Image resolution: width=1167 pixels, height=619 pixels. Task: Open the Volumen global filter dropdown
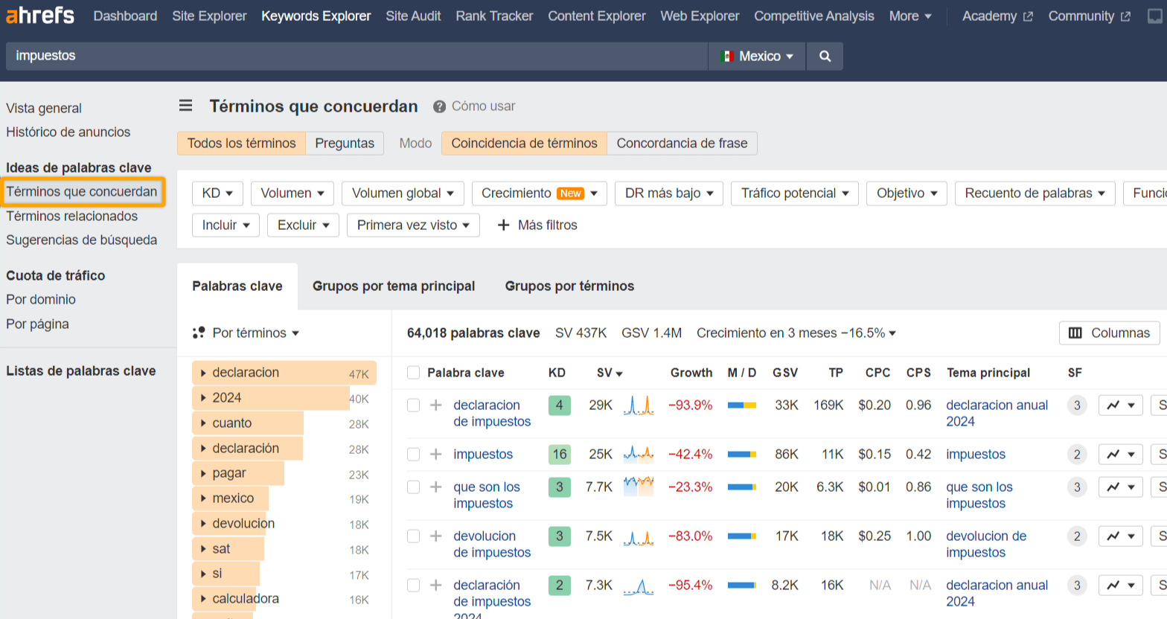(x=403, y=193)
